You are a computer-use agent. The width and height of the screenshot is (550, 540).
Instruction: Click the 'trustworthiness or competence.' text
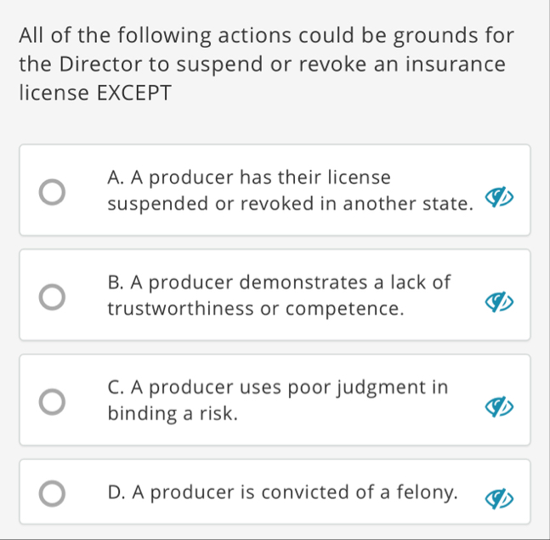[x=255, y=308]
